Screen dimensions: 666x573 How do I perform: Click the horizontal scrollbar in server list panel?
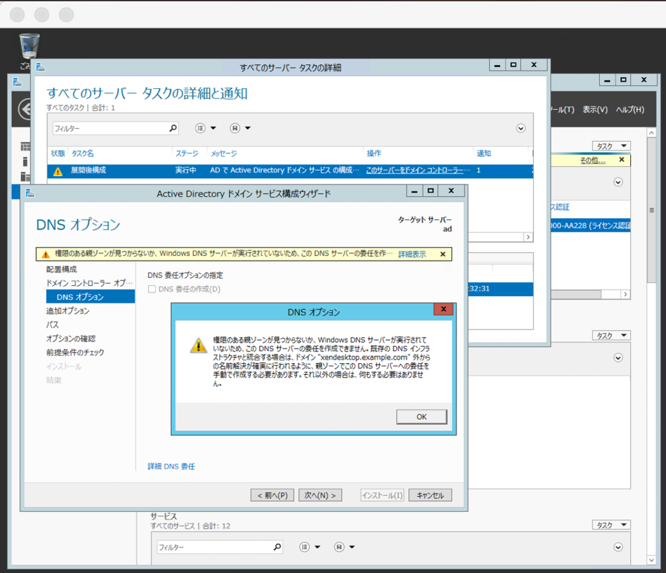coord(576,294)
